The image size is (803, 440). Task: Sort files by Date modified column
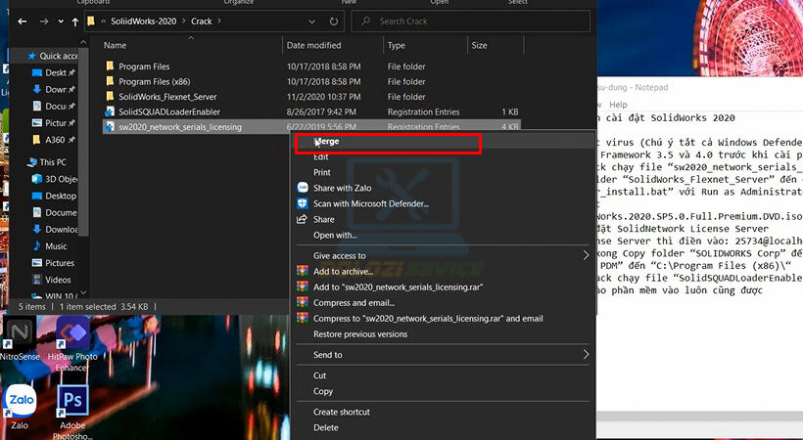[313, 45]
